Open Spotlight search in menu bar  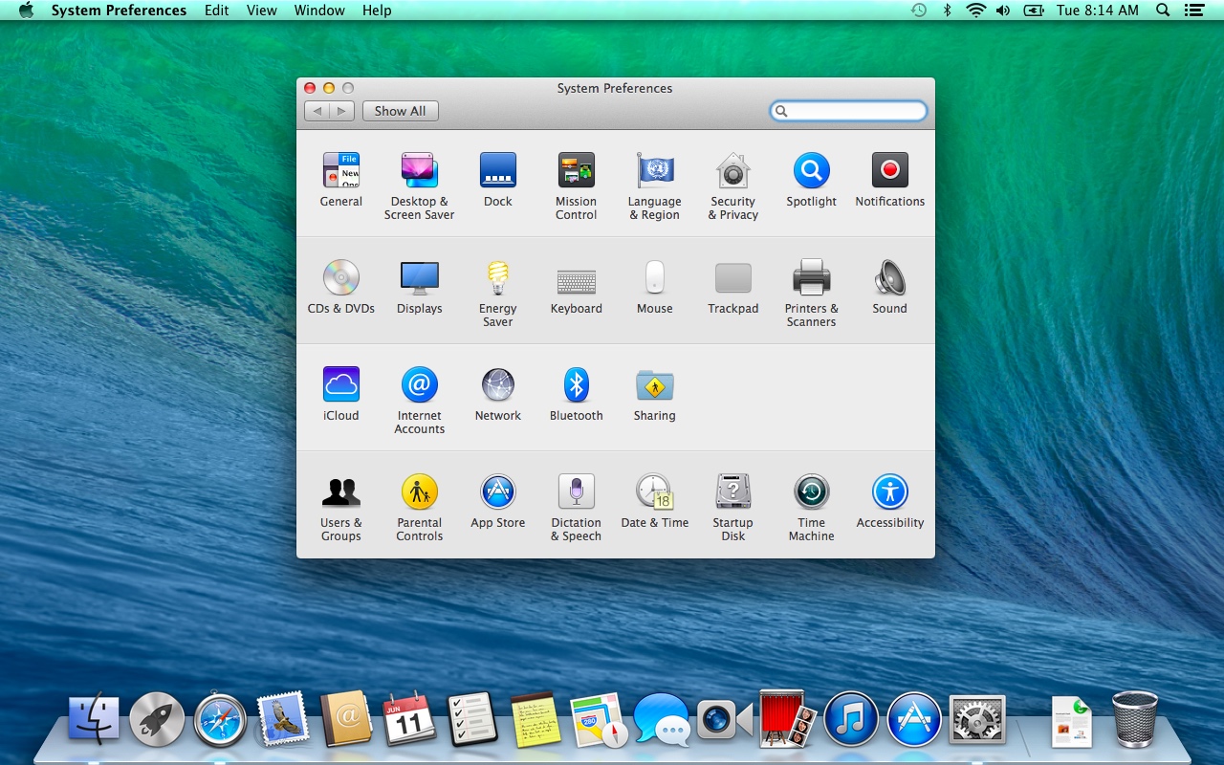click(1163, 11)
